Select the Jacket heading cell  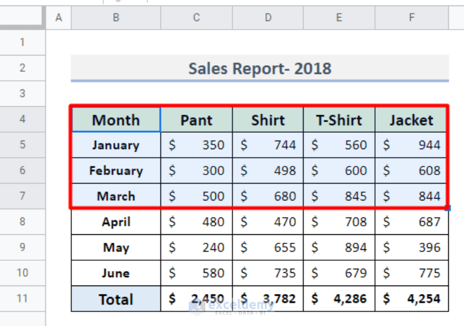point(411,120)
